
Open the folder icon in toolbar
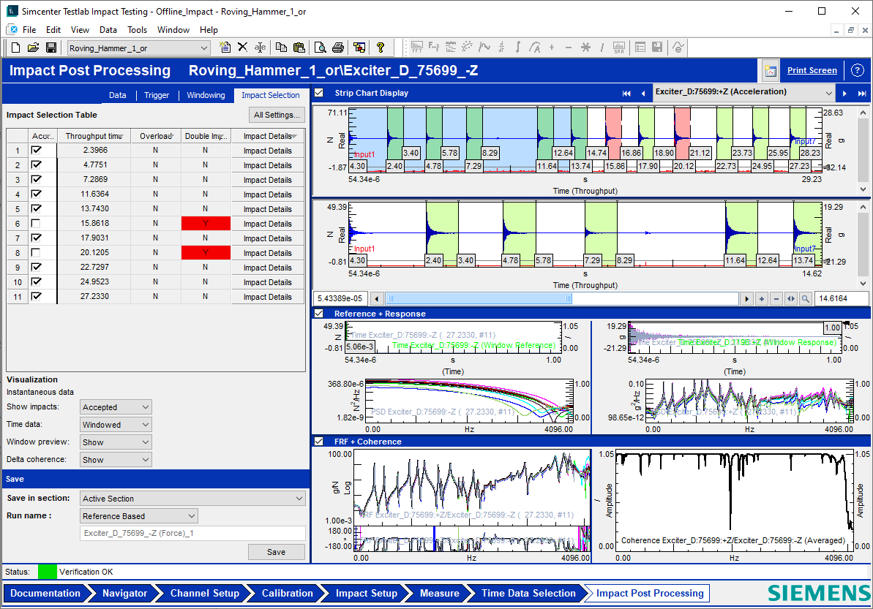pos(34,48)
